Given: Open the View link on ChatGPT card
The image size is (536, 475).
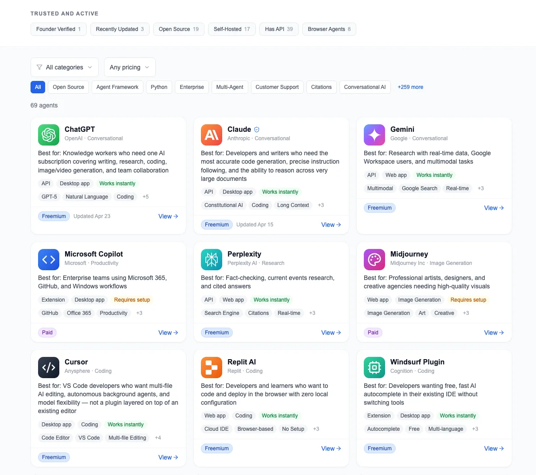Looking at the screenshot, I should (x=168, y=216).
